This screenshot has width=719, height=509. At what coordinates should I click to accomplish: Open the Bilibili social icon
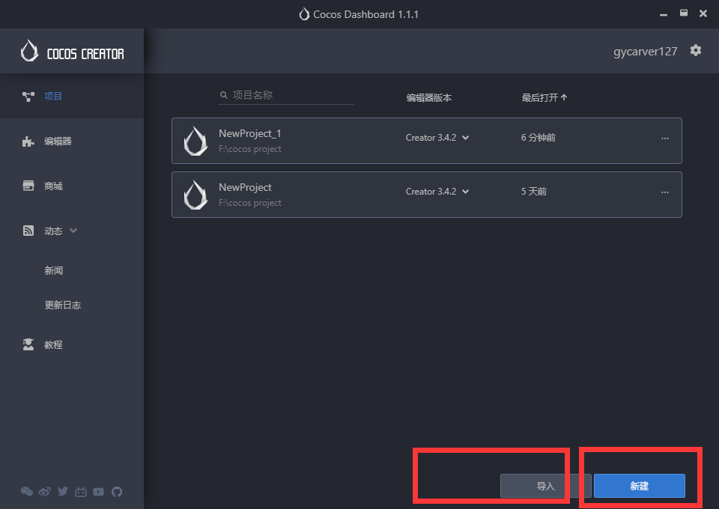click(81, 492)
